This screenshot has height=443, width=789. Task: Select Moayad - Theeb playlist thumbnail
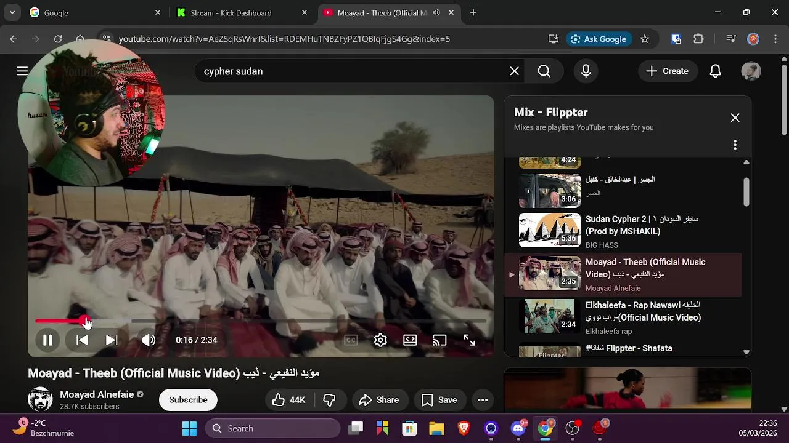pos(549,273)
